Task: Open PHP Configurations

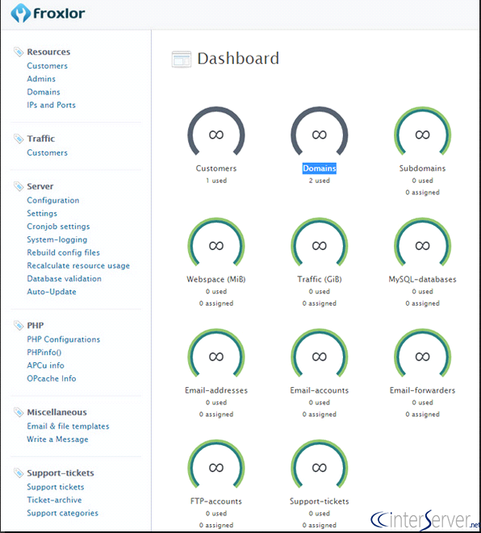Action: pyautogui.click(x=64, y=339)
